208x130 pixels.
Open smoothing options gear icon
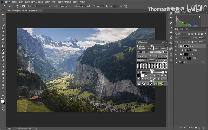pyautogui.click(x=107, y=6)
